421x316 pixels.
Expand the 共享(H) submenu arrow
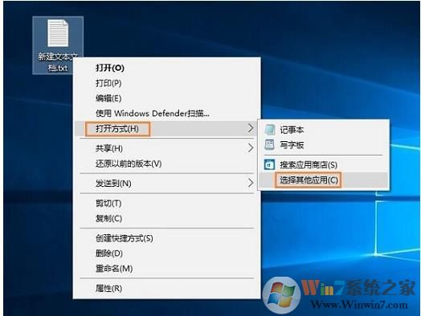[250, 148]
